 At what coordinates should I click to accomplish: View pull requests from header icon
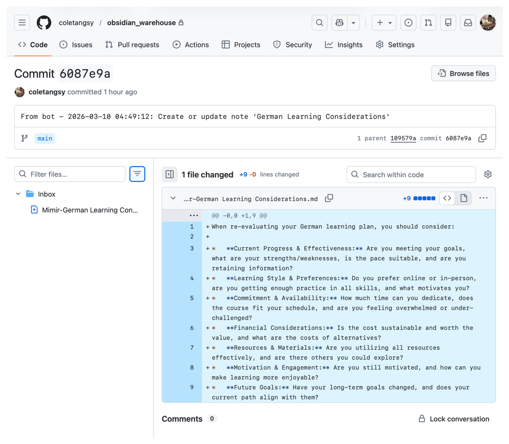click(x=428, y=23)
